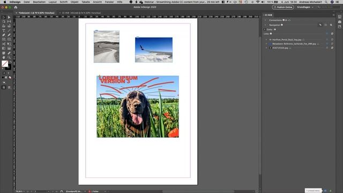Select the dog image with Lorem Ipsum text
343x193 pixels.
[138, 107]
